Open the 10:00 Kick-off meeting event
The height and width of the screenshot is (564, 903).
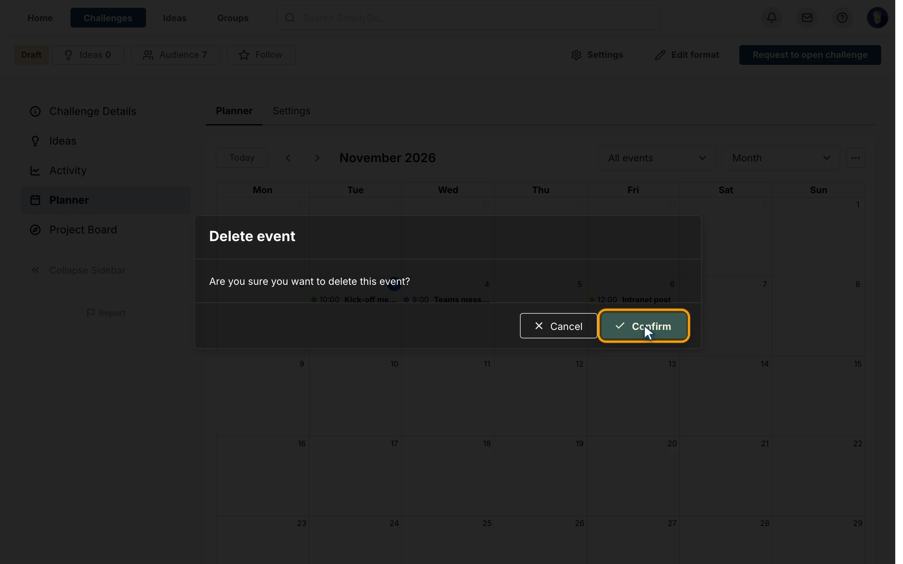[x=354, y=300]
